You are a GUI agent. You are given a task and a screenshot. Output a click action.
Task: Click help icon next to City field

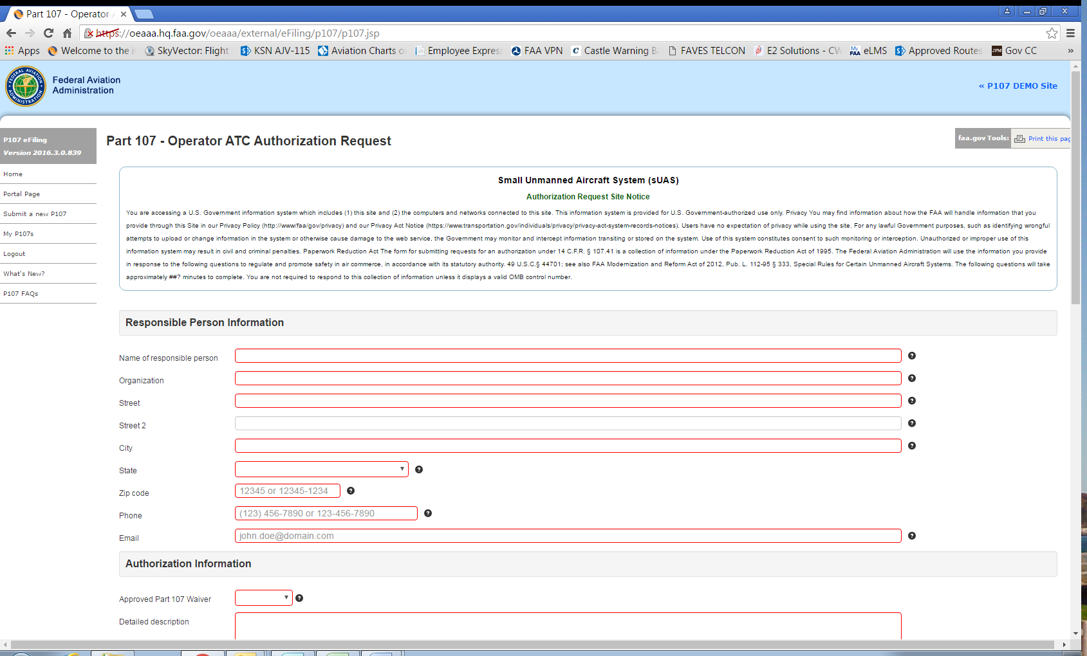click(912, 446)
